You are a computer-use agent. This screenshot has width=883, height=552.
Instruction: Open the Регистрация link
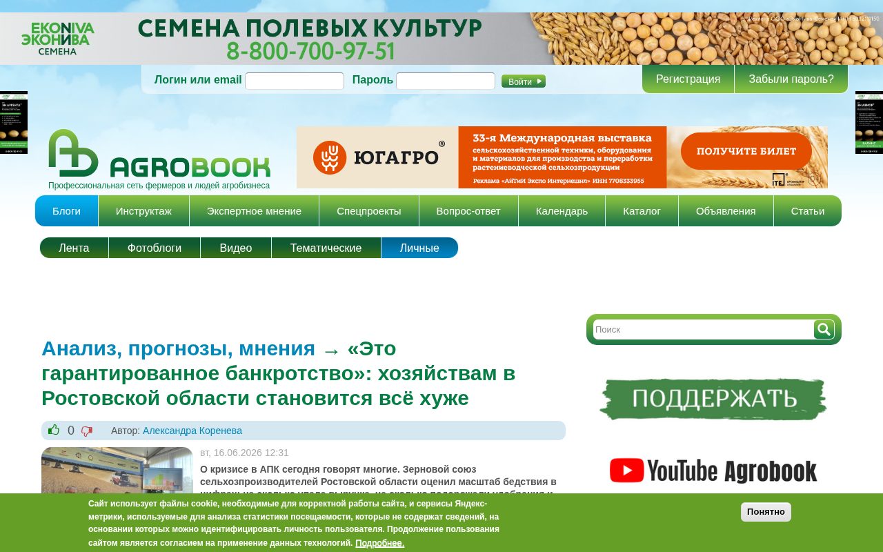pyautogui.click(x=688, y=79)
